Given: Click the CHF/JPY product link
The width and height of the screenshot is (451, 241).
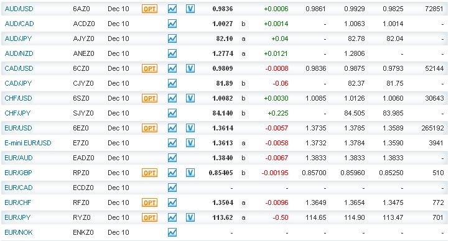Looking at the screenshot, I should pyautogui.click(x=17, y=113).
